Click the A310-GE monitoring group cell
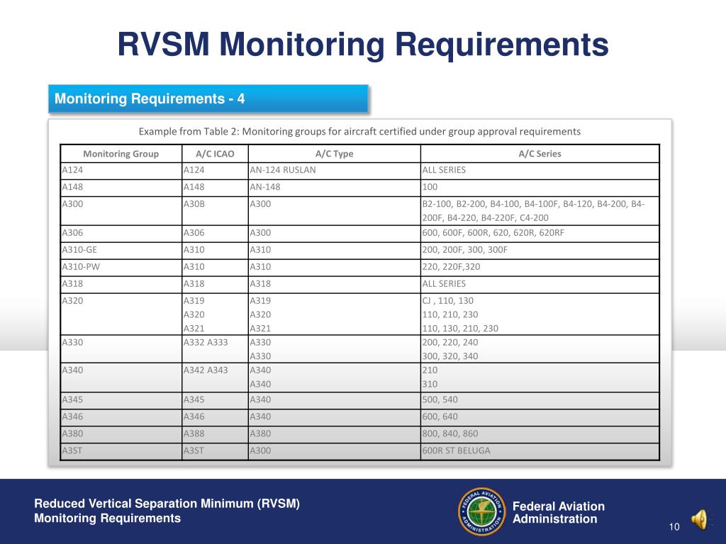Screen dimensions: 726x544 coord(121,250)
